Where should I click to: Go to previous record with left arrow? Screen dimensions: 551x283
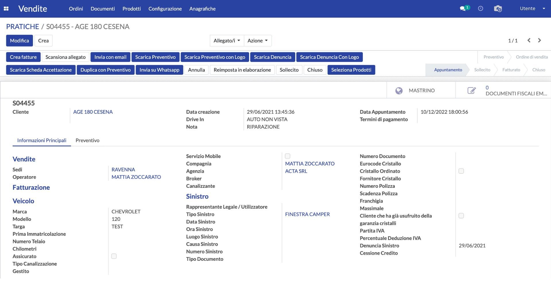point(529,40)
